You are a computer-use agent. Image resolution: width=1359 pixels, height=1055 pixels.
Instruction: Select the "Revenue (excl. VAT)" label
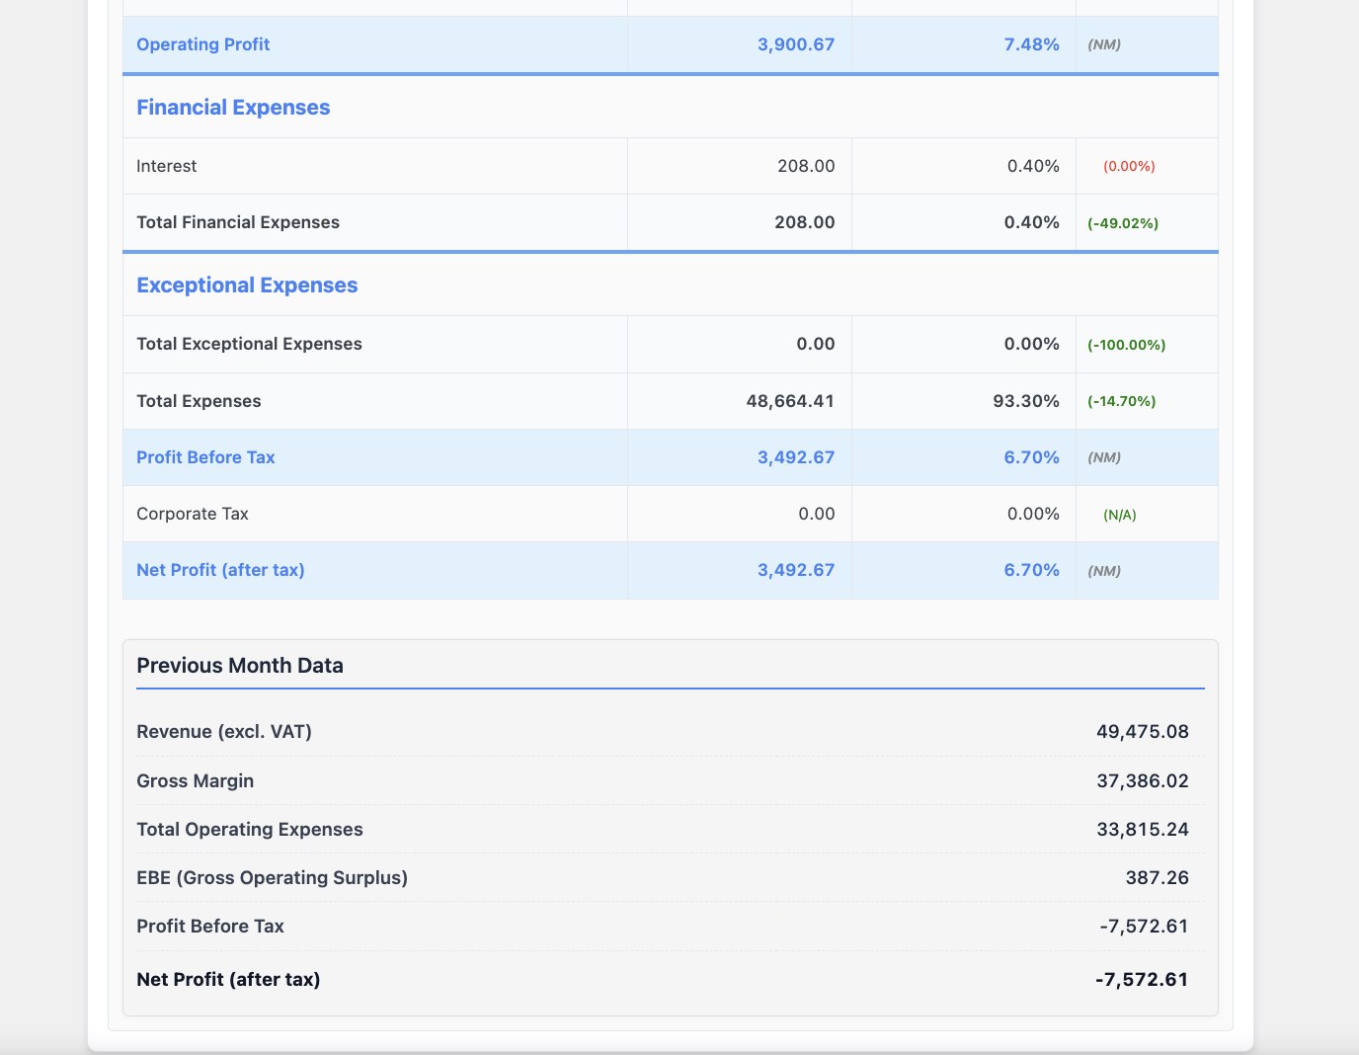click(x=224, y=732)
